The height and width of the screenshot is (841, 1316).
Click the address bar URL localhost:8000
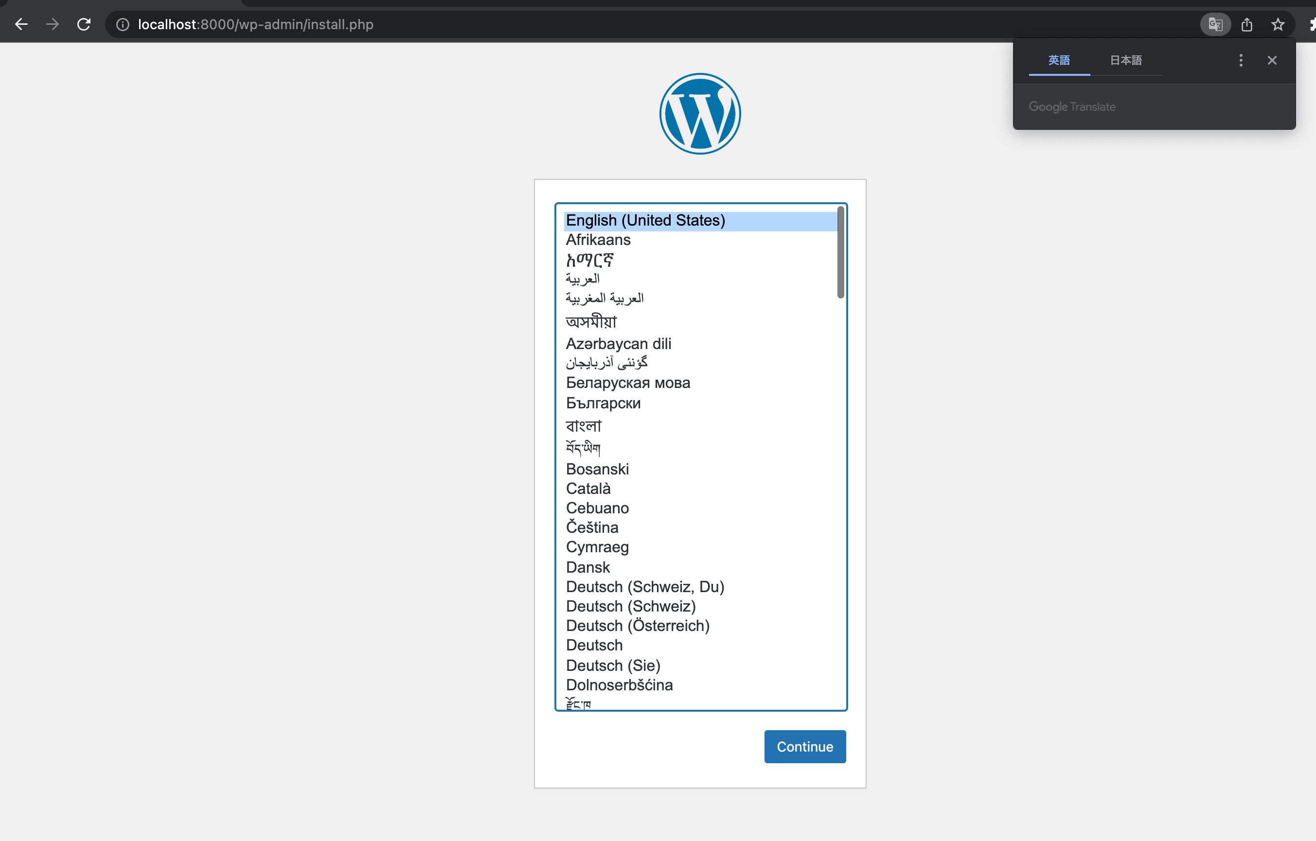click(256, 25)
